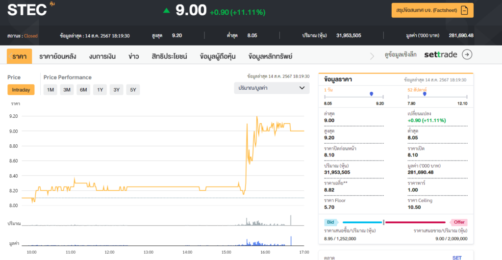
Task: Select the Intraday price view
Action: point(21,90)
